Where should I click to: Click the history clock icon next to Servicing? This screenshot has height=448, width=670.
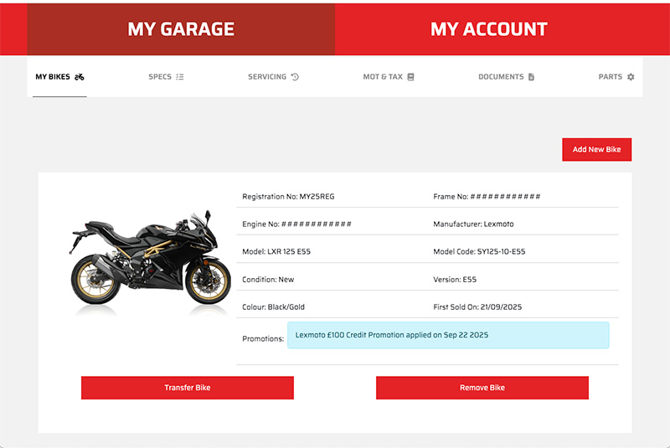(x=295, y=77)
